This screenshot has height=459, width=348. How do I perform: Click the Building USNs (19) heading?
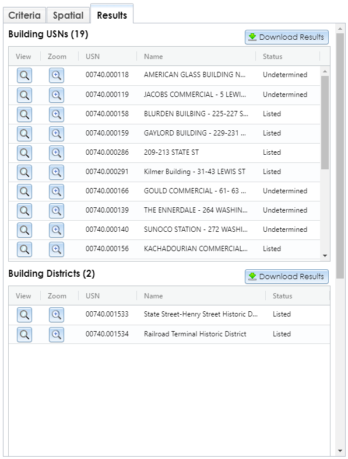coord(48,34)
